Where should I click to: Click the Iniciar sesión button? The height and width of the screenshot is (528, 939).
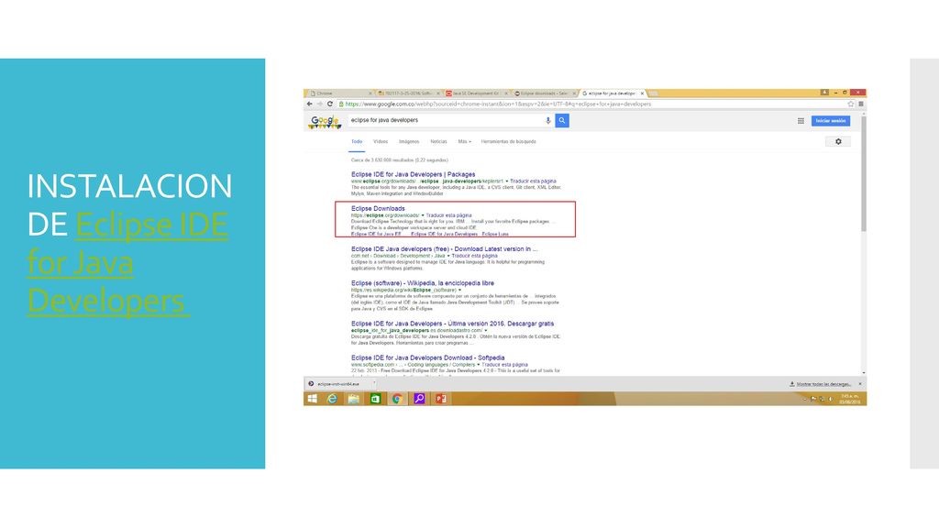831,121
